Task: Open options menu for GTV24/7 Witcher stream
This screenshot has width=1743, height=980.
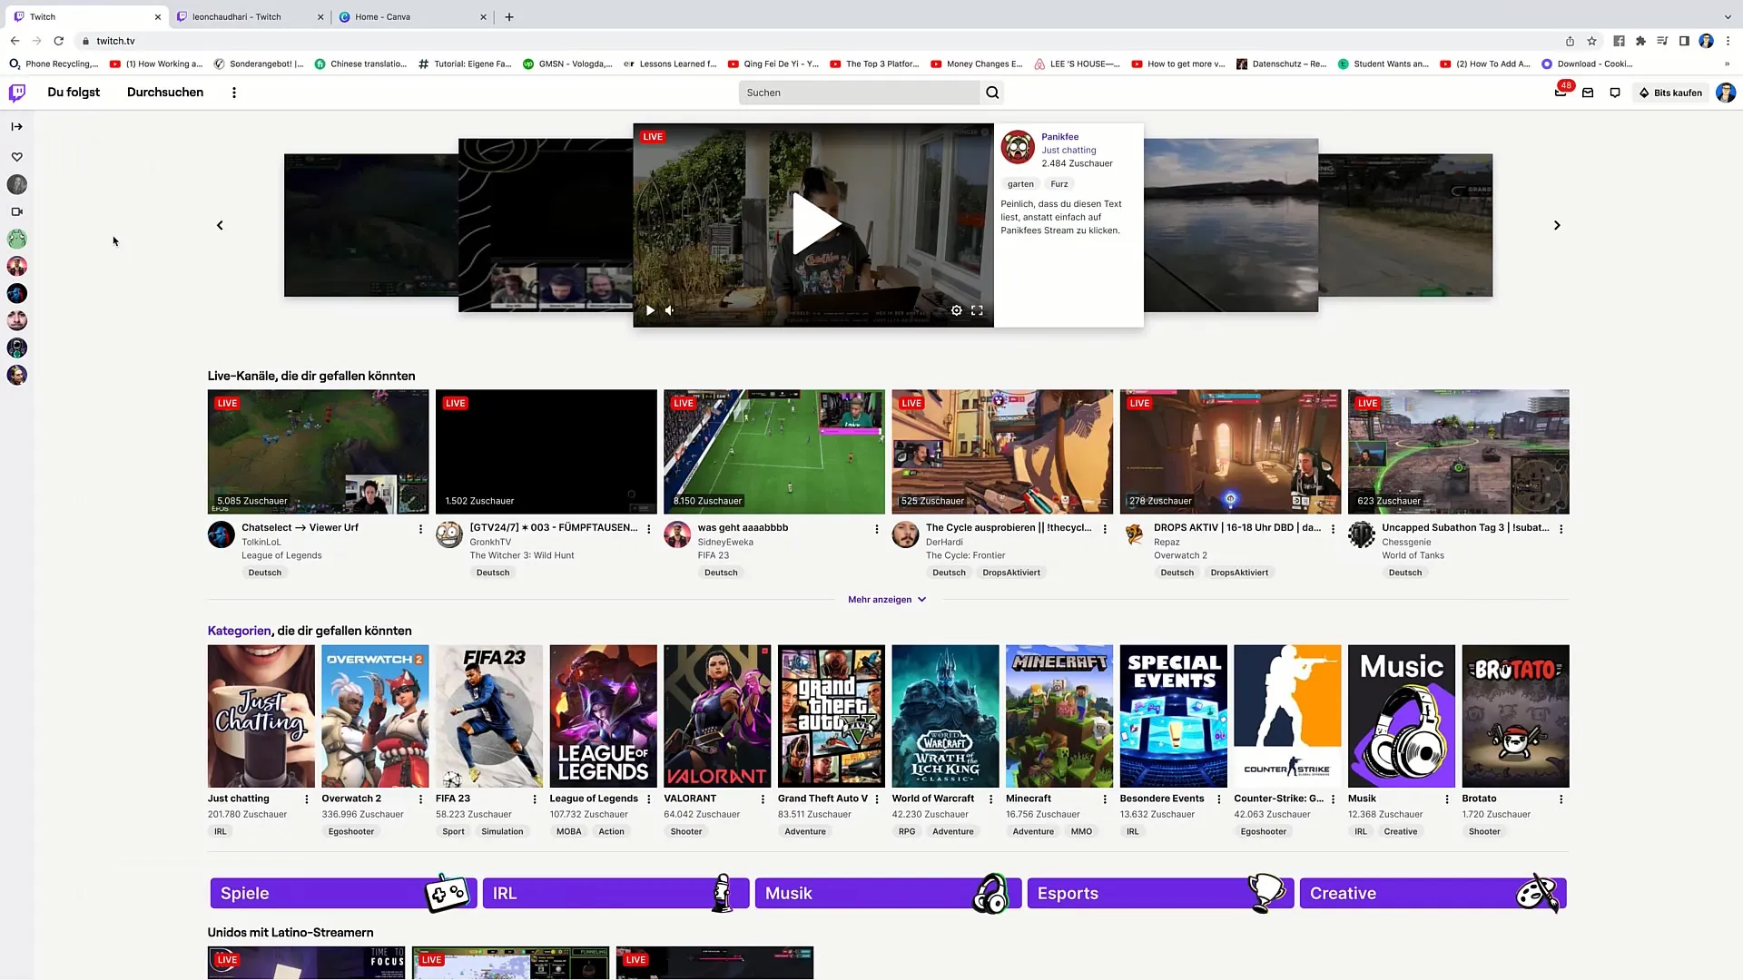Action: tap(648, 529)
